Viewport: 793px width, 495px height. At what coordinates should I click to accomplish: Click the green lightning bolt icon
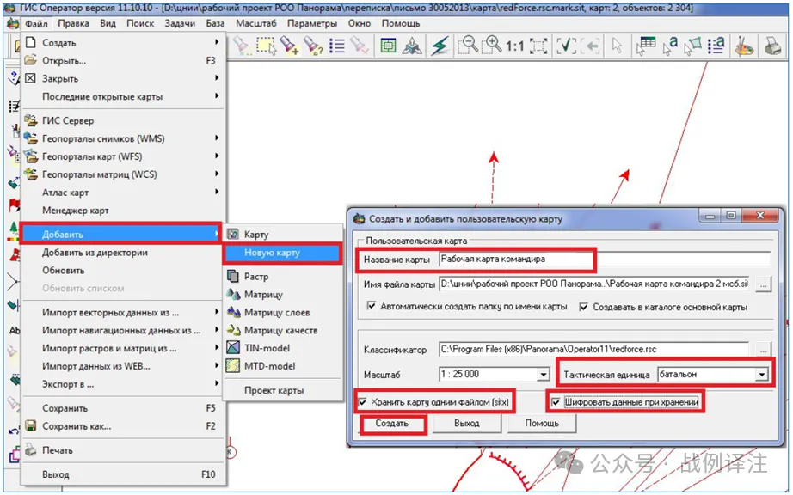(x=440, y=46)
